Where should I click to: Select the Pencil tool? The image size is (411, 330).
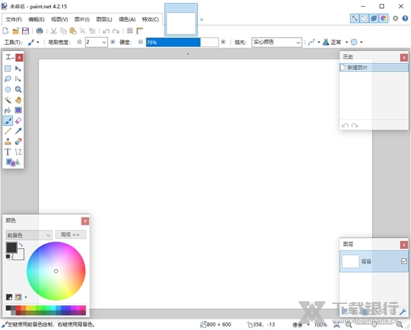click(x=8, y=131)
